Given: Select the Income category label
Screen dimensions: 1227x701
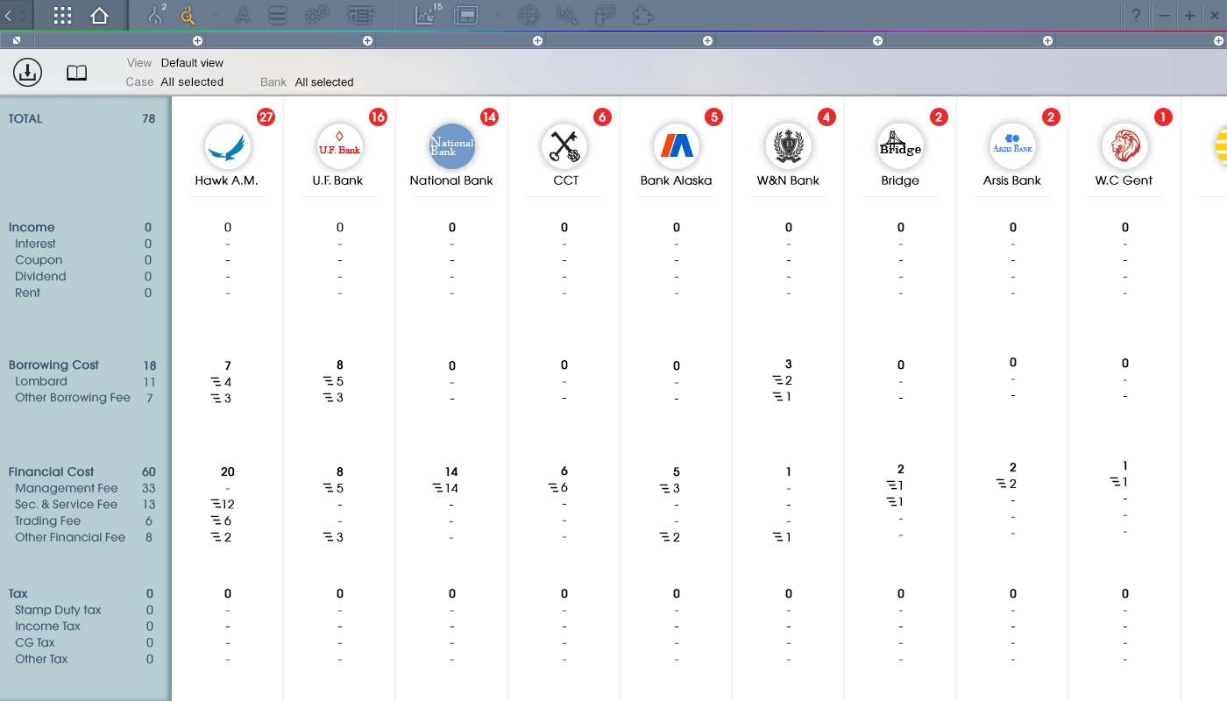Looking at the screenshot, I should click(32, 228).
